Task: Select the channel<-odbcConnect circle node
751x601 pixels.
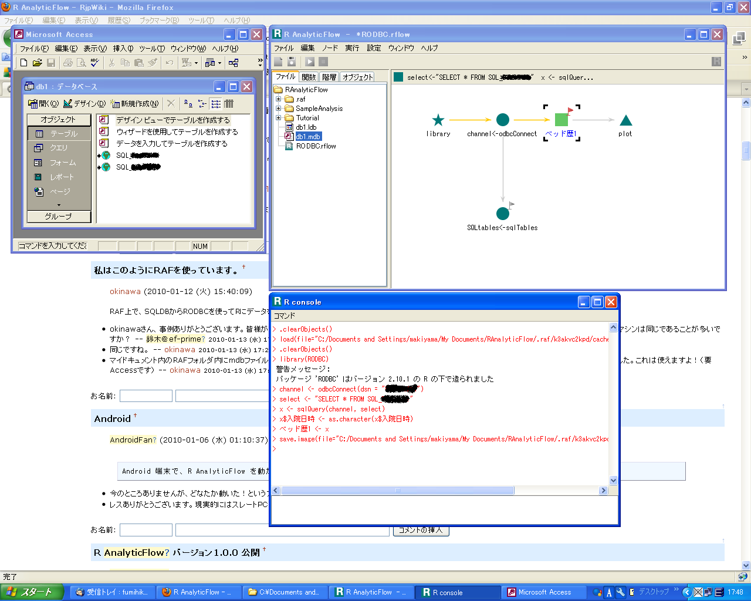Action: pos(503,120)
